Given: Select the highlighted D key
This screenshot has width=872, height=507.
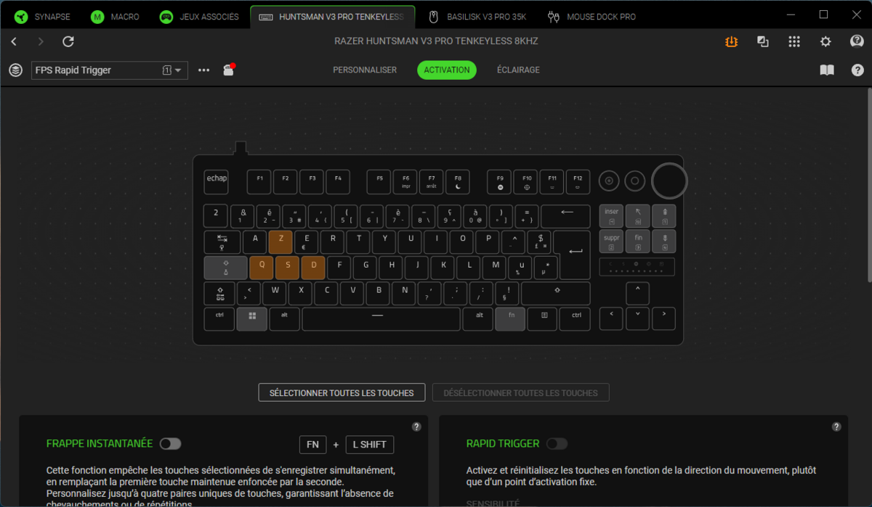Looking at the screenshot, I should click(x=313, y=268).
